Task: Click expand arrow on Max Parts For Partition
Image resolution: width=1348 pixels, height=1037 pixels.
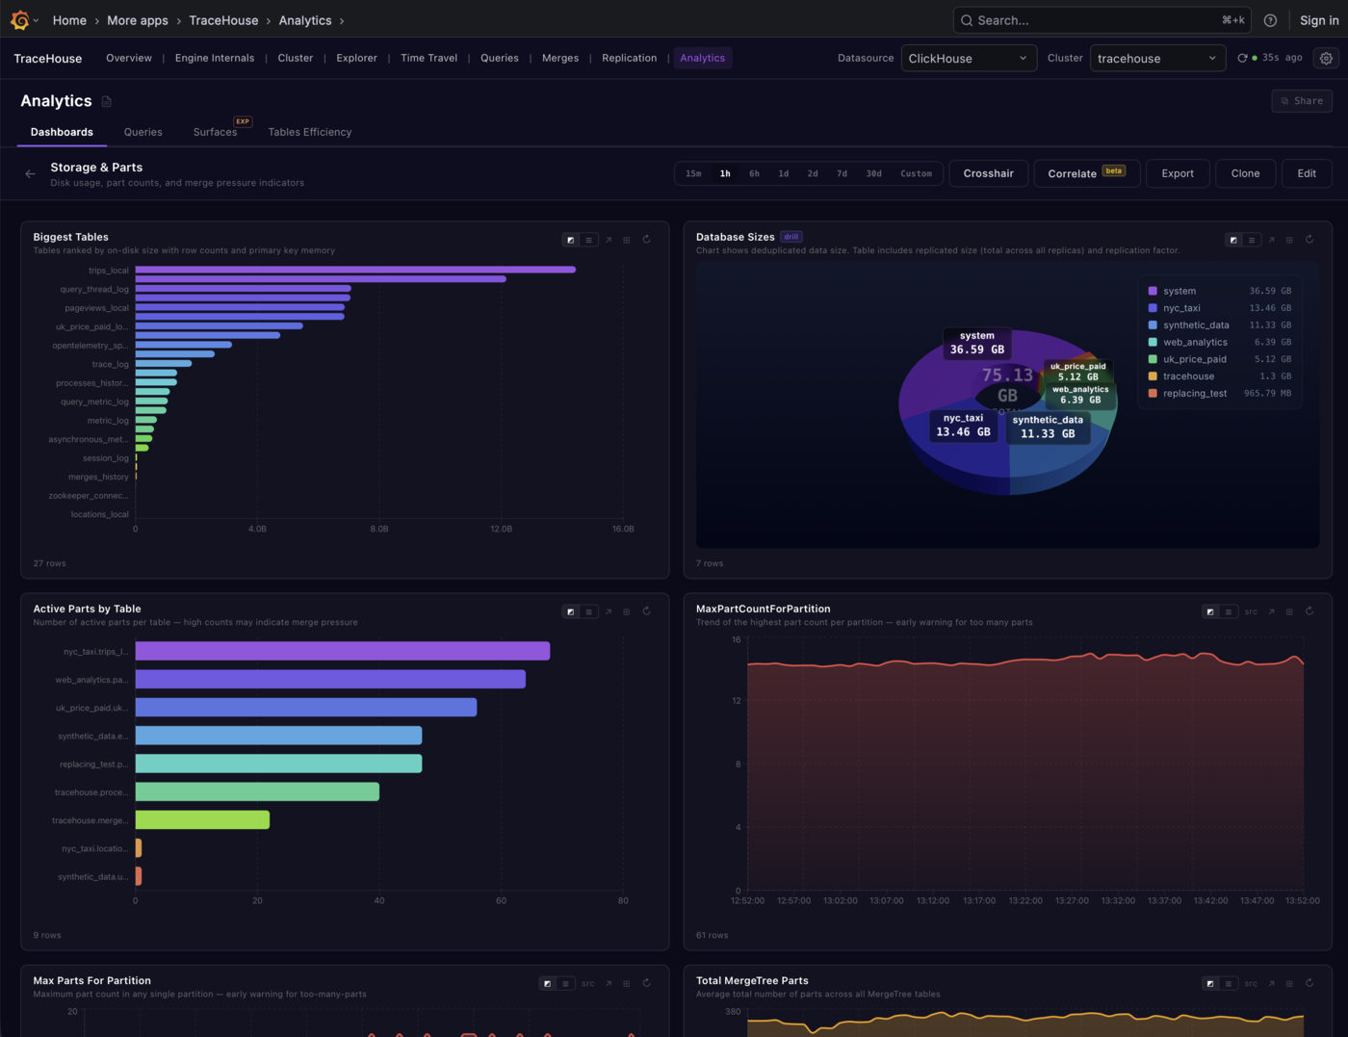Action: pyautogui.click(x=609, y=983)
